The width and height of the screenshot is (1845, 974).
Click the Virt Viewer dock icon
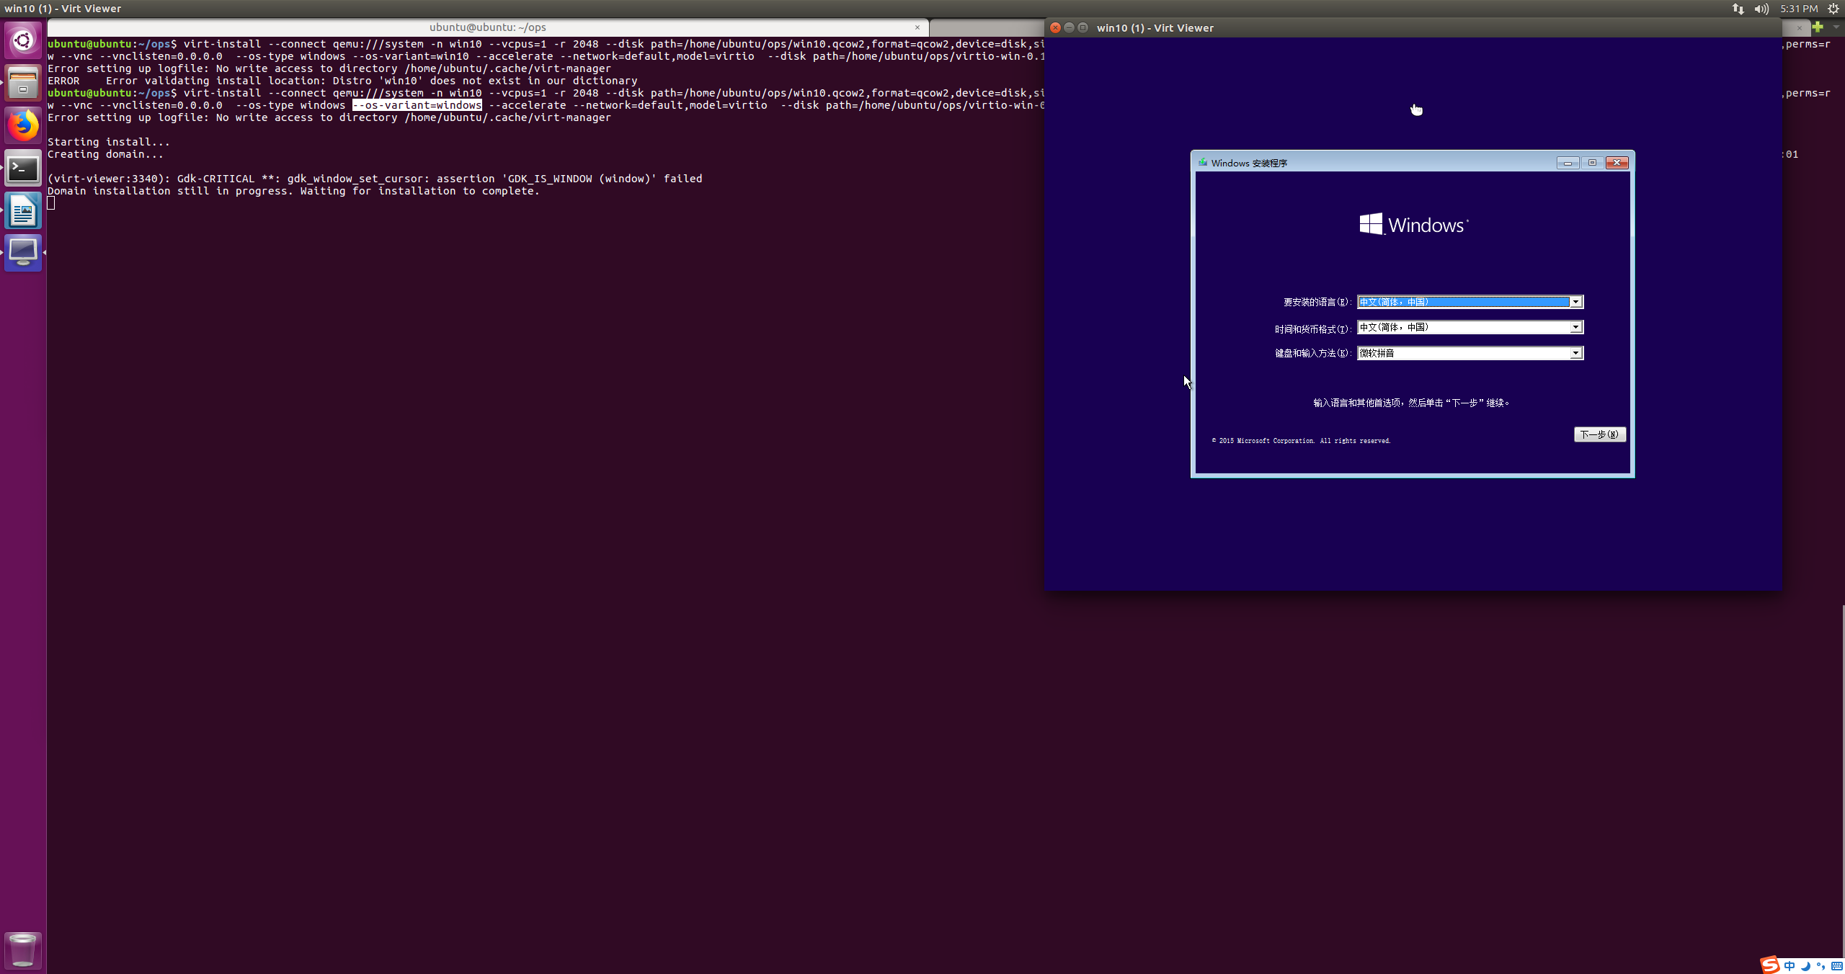23,253
